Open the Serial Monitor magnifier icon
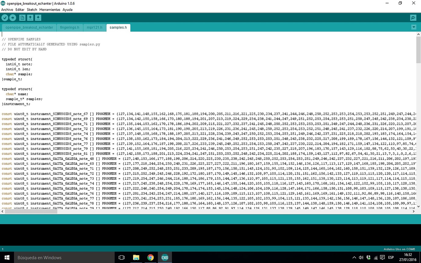 (413, 17)
